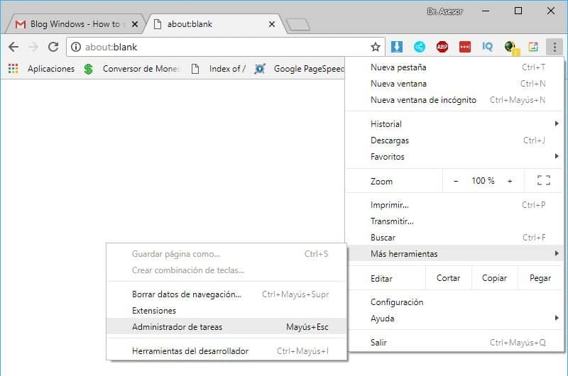Close the about:blank tab

coord(272,24)
